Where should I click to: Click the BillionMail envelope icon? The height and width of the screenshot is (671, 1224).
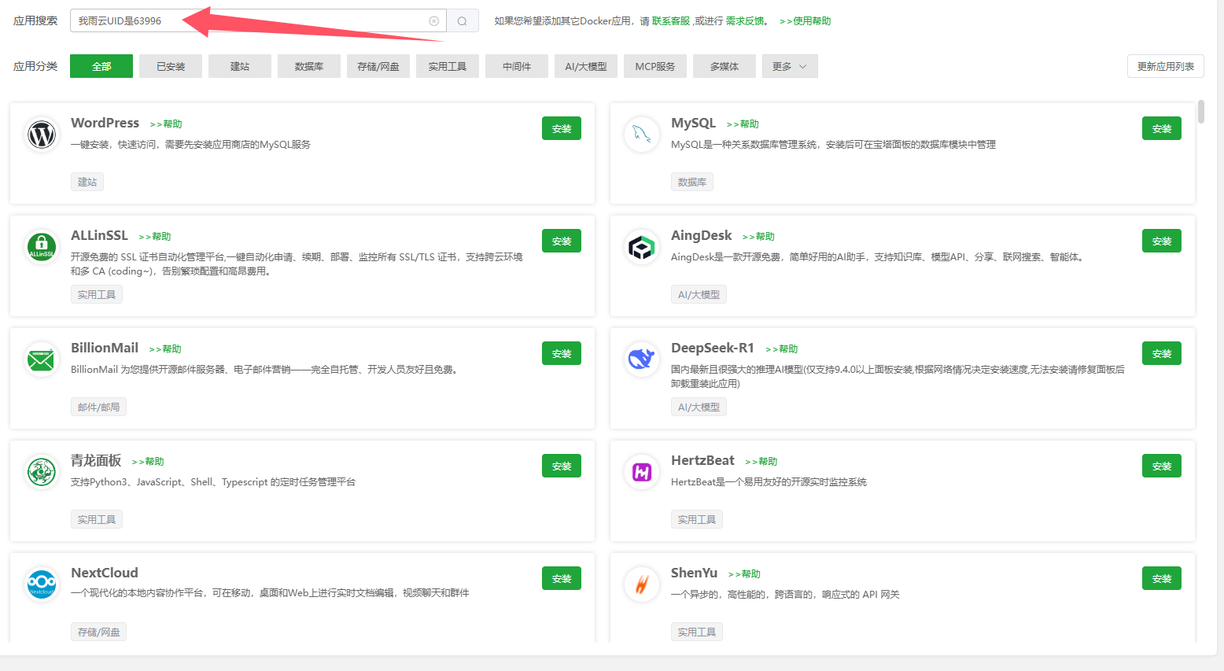[x=42, y=359]
